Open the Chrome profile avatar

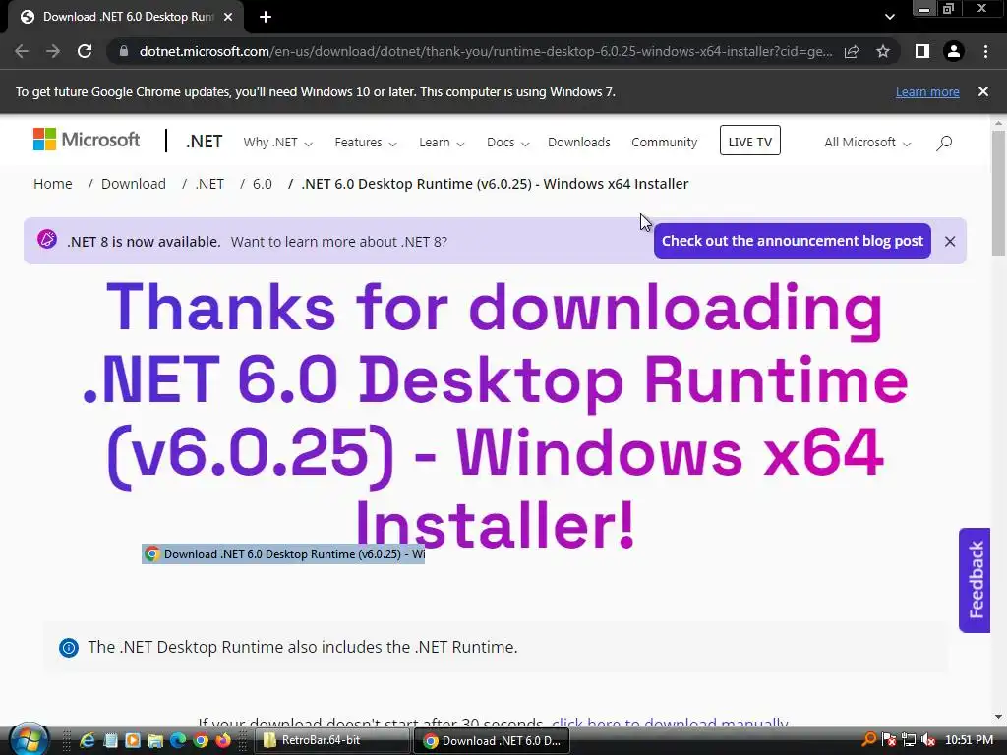pyautogui.click(x=954, y=51)
